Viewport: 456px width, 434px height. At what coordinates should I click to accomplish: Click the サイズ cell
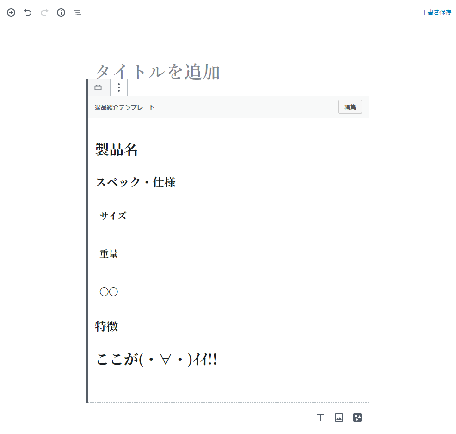(113, 216)
